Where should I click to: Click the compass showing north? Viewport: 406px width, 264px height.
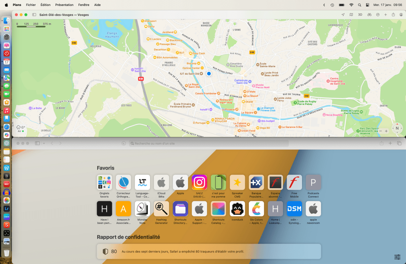point(397,128)
